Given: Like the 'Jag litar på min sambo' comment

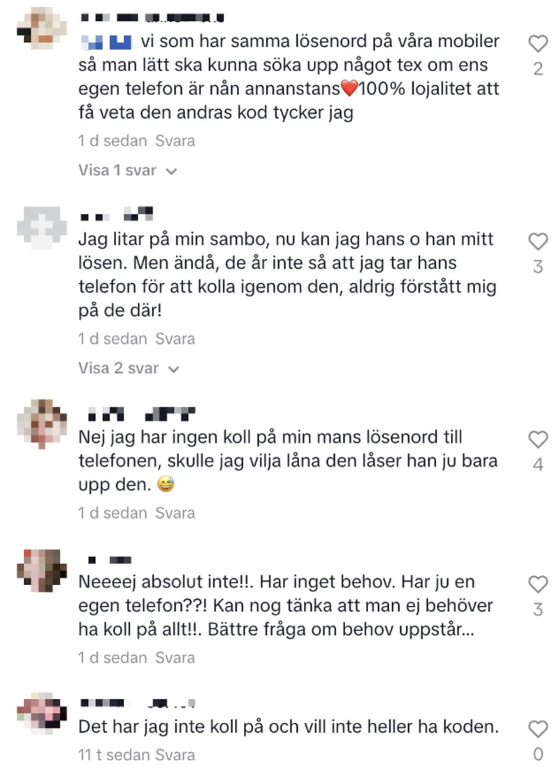Looking at the screenshot, I should pos(537,241).
